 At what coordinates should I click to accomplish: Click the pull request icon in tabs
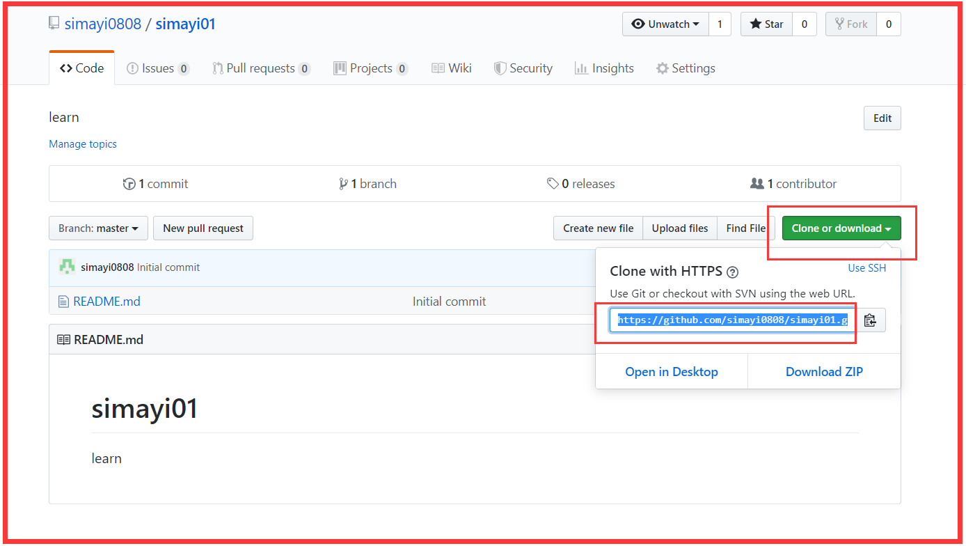click(x=218, y=68)
